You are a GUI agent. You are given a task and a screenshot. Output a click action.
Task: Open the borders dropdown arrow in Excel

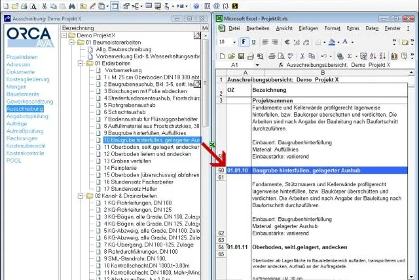click(324, 42)
